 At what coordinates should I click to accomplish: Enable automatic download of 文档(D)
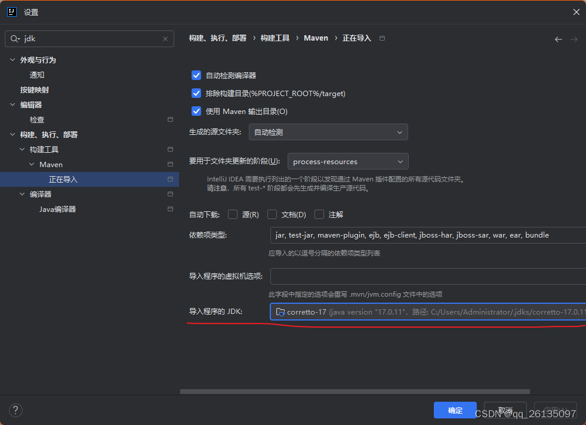[272, 214]
